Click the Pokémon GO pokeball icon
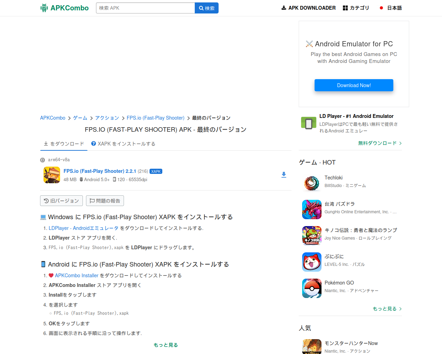The width and height of the screenshot is (442, 354). (x=312, y=288)
